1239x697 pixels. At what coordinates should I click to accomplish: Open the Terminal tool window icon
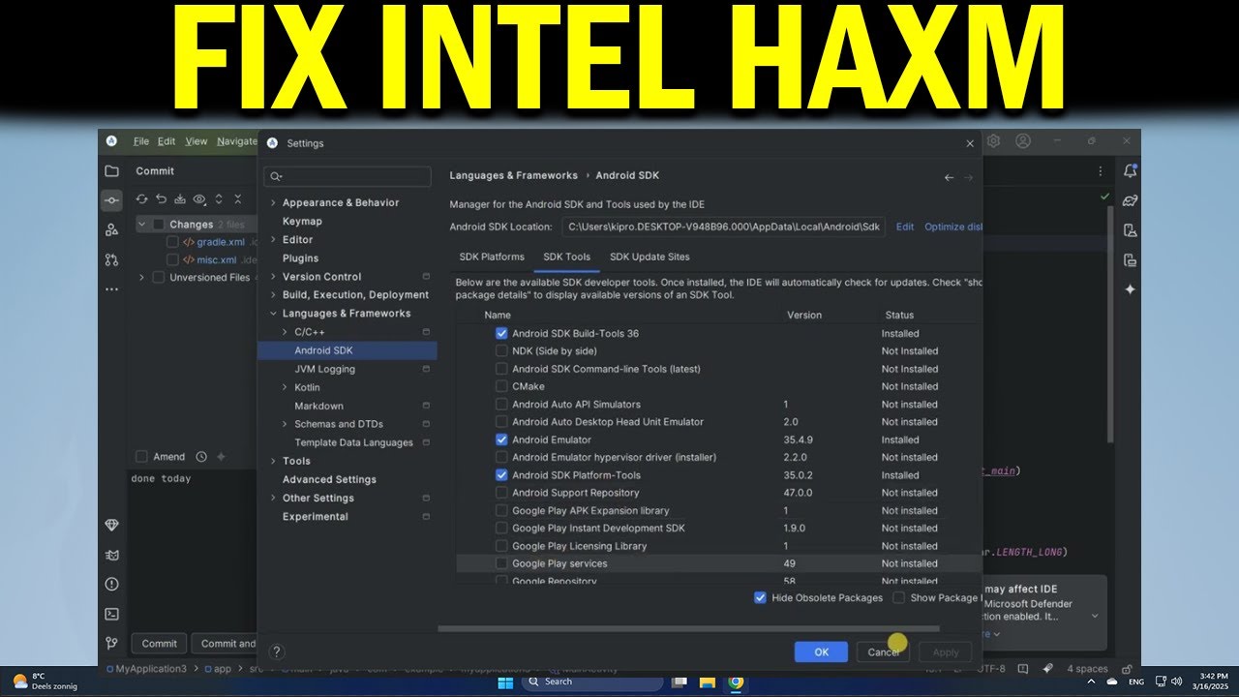(112, 614)
